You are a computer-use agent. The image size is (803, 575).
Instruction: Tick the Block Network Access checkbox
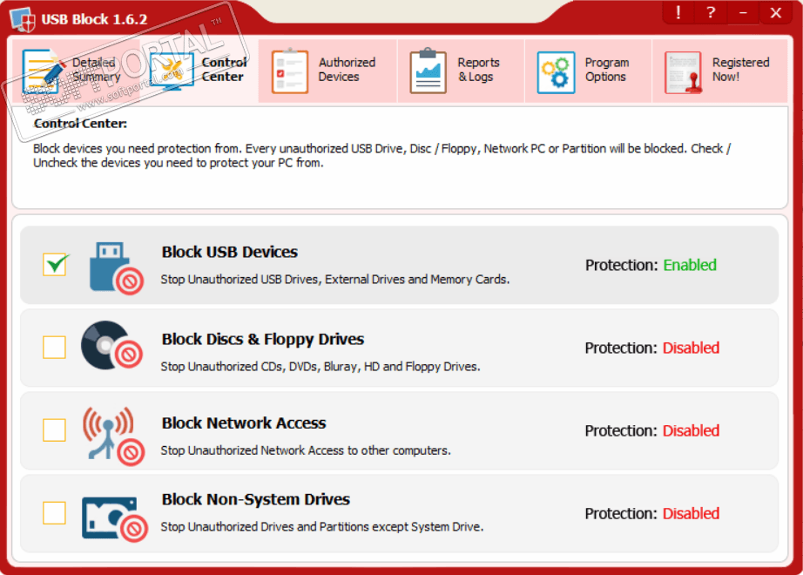[54, 430]
